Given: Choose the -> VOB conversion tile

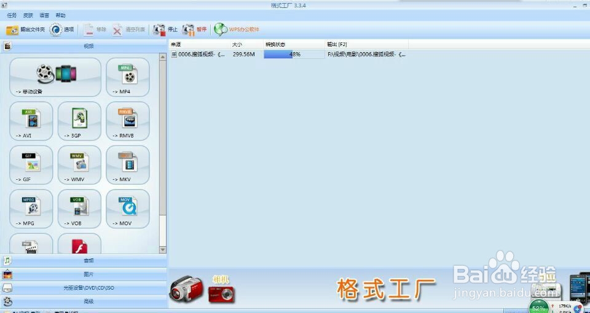Looking at the screenshot, I should (79, 209).
